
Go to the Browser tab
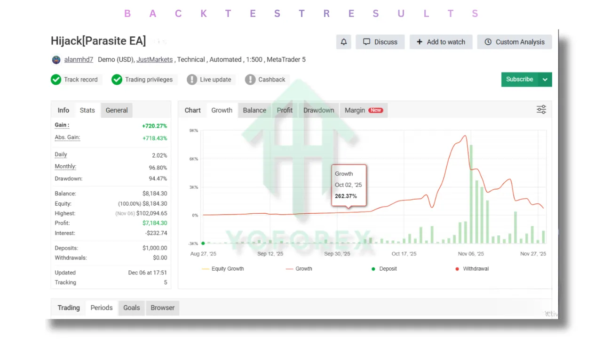[163, 308]
